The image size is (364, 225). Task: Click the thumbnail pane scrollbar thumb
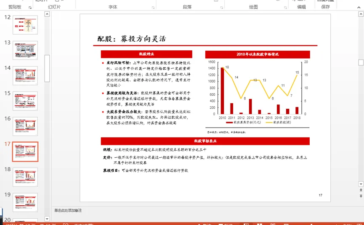point(47,68)
